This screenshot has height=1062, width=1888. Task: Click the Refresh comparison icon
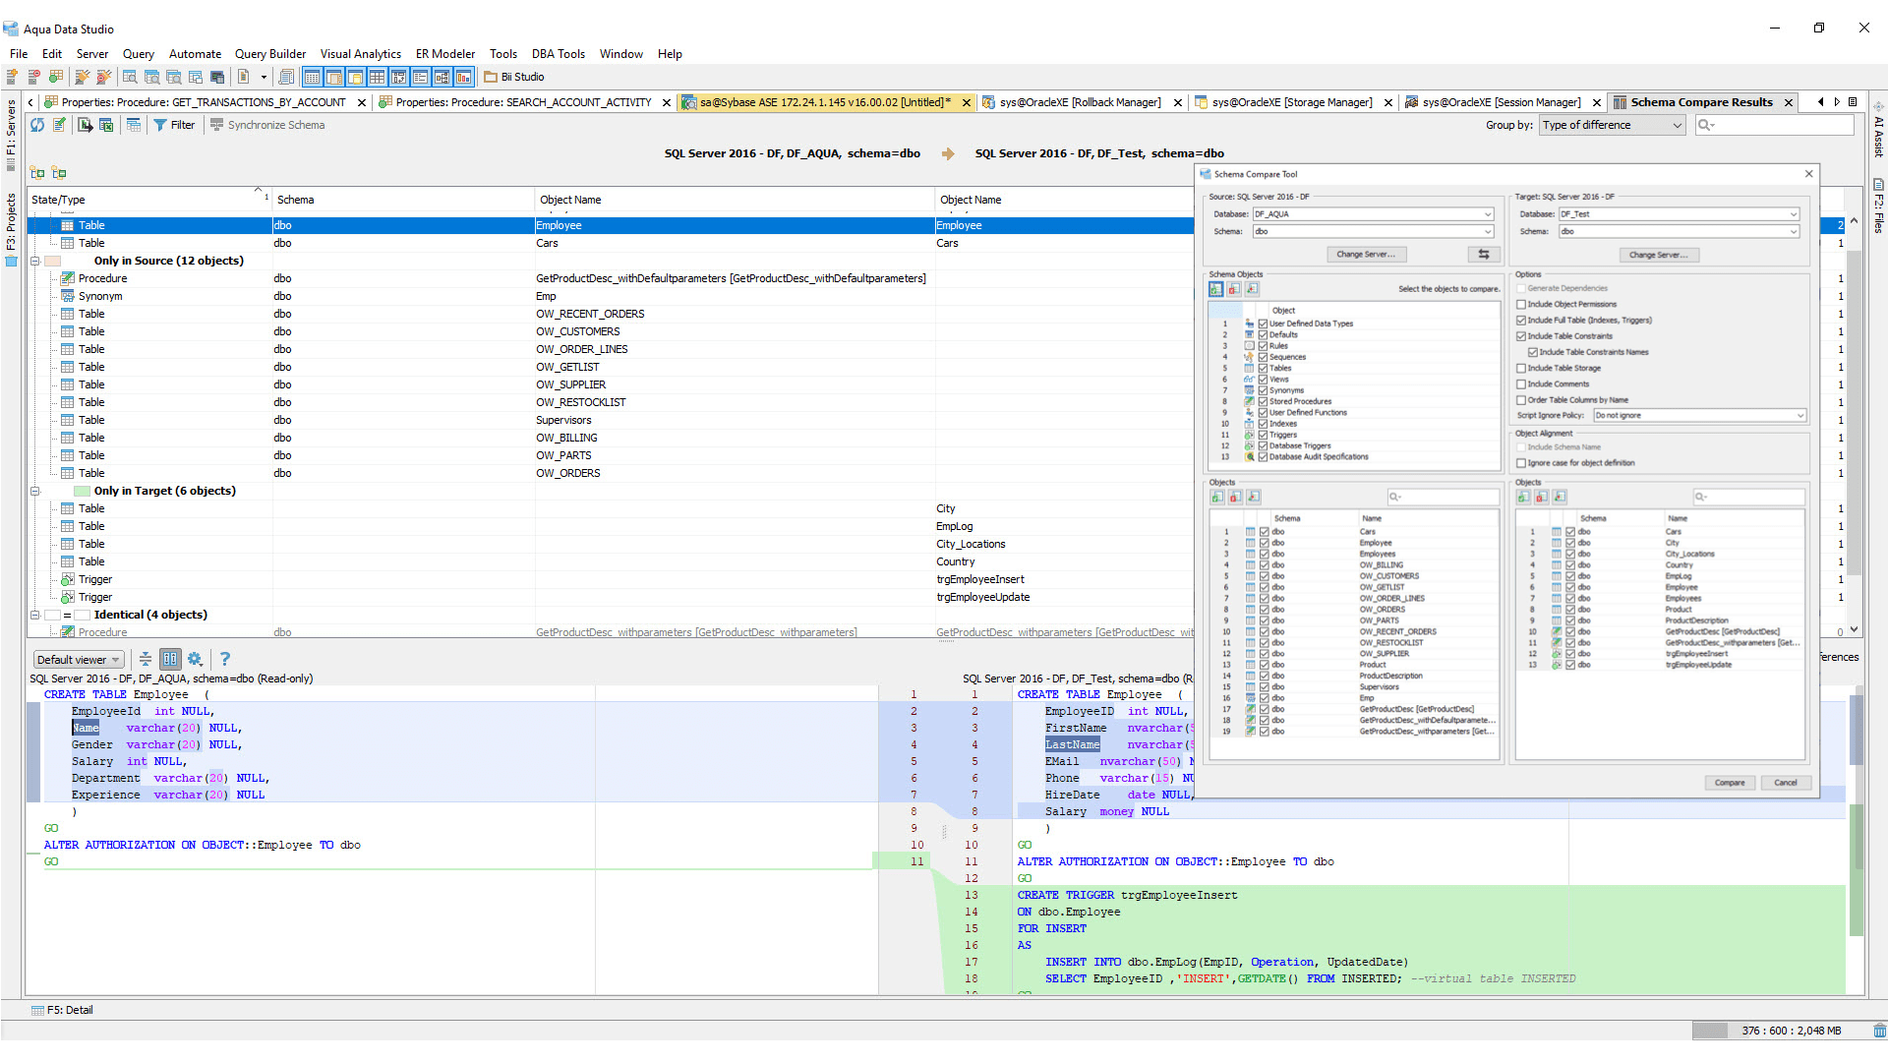point(37,125)
